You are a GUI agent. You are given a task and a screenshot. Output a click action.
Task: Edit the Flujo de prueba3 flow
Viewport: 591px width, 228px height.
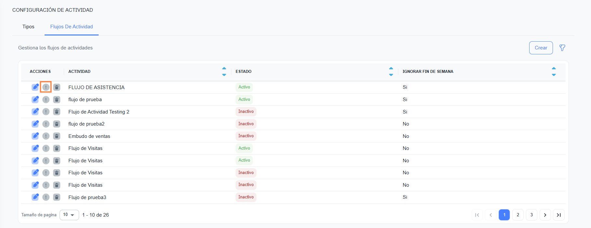[35, 197]
